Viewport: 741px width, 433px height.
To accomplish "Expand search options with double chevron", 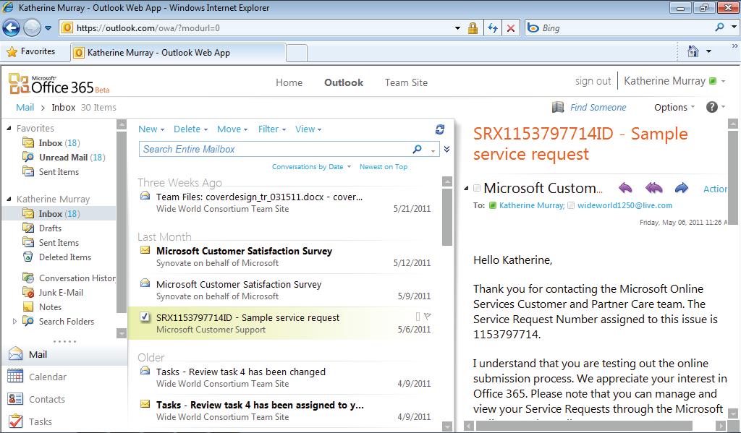I will (x=446, y=149).
